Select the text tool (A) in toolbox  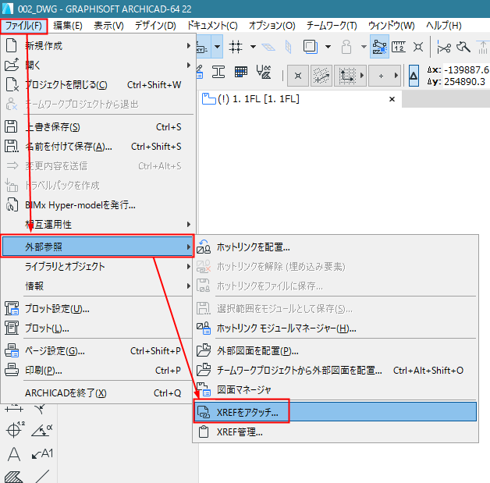tap(14, 454)
